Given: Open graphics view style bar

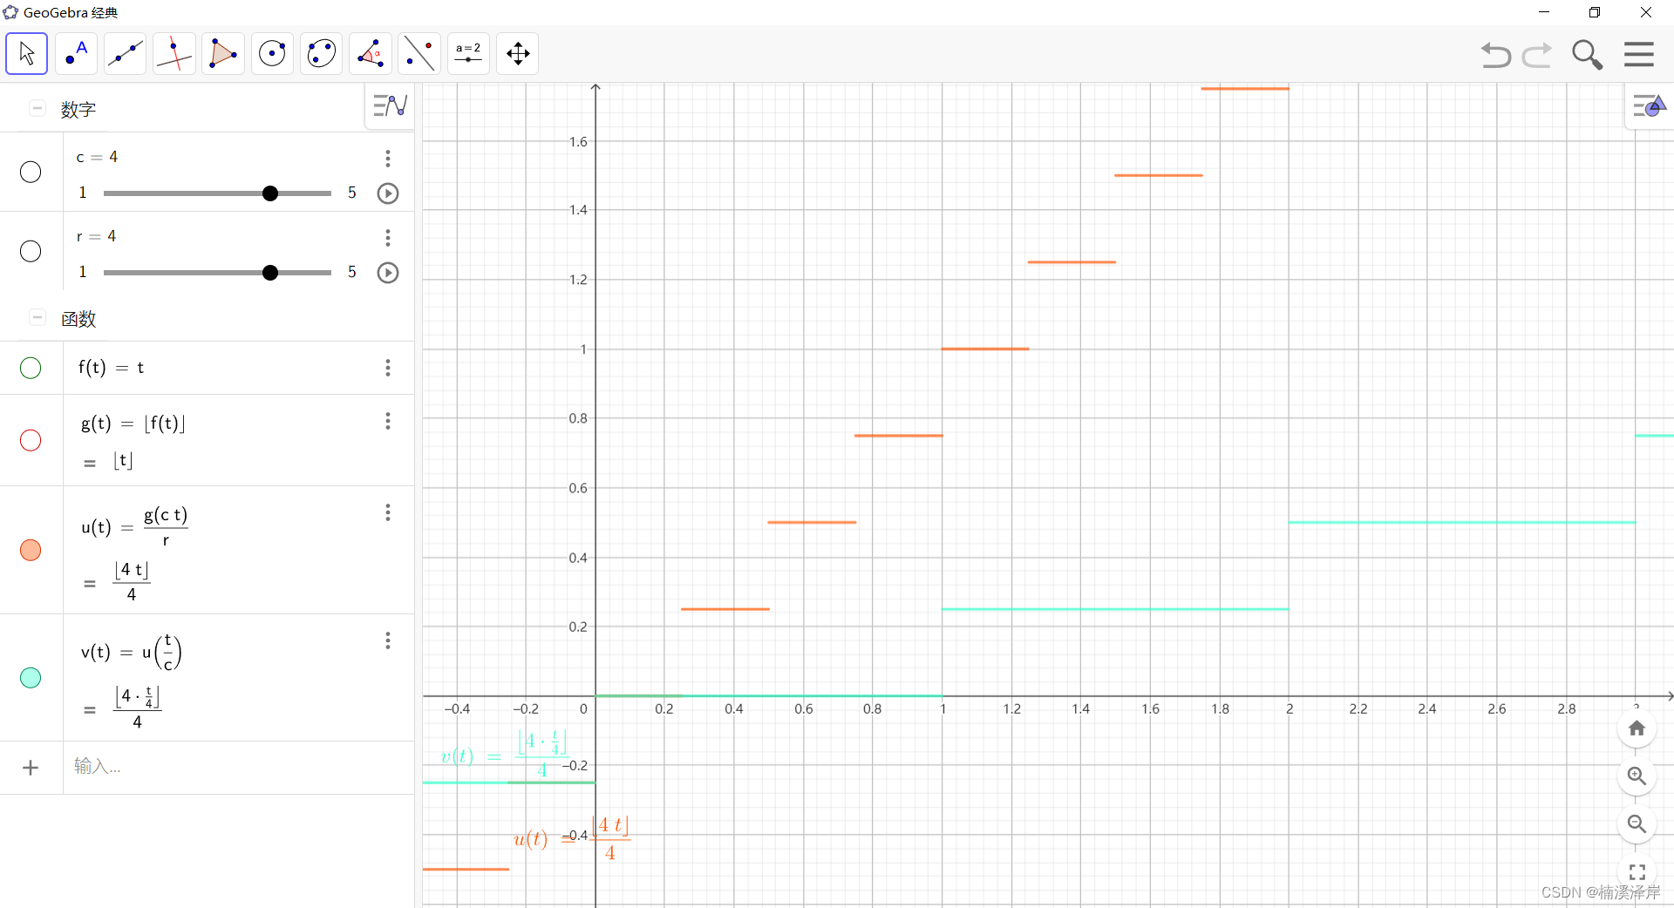Looking at the screenshot, I should pyautogui.click(x=1649, y=107).
